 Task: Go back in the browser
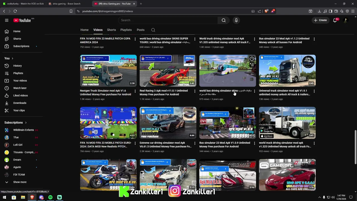(x=4, y=11)
